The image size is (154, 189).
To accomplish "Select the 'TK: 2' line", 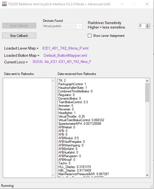I will point(62,81).
